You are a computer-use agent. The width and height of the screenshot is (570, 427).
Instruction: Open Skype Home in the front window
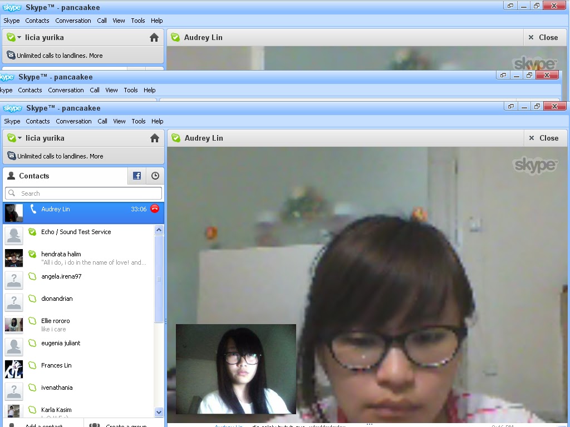tap(155, 138)
